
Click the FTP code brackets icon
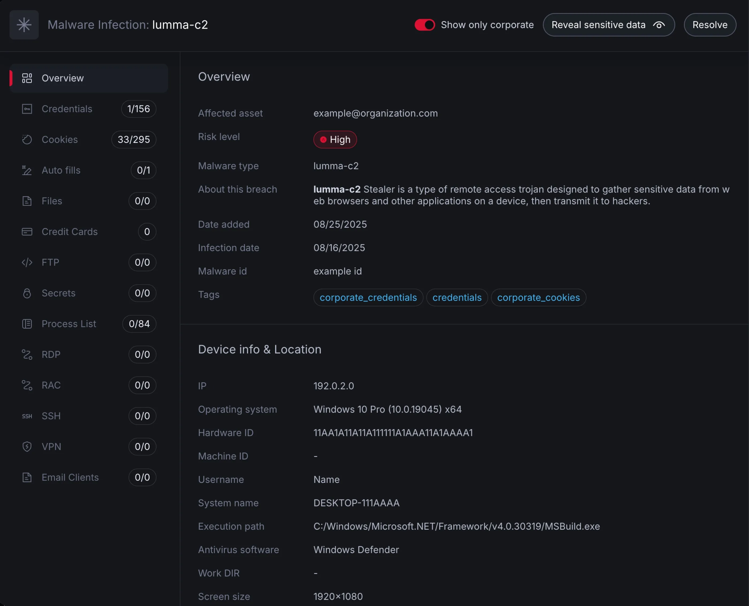pos(27,263)
